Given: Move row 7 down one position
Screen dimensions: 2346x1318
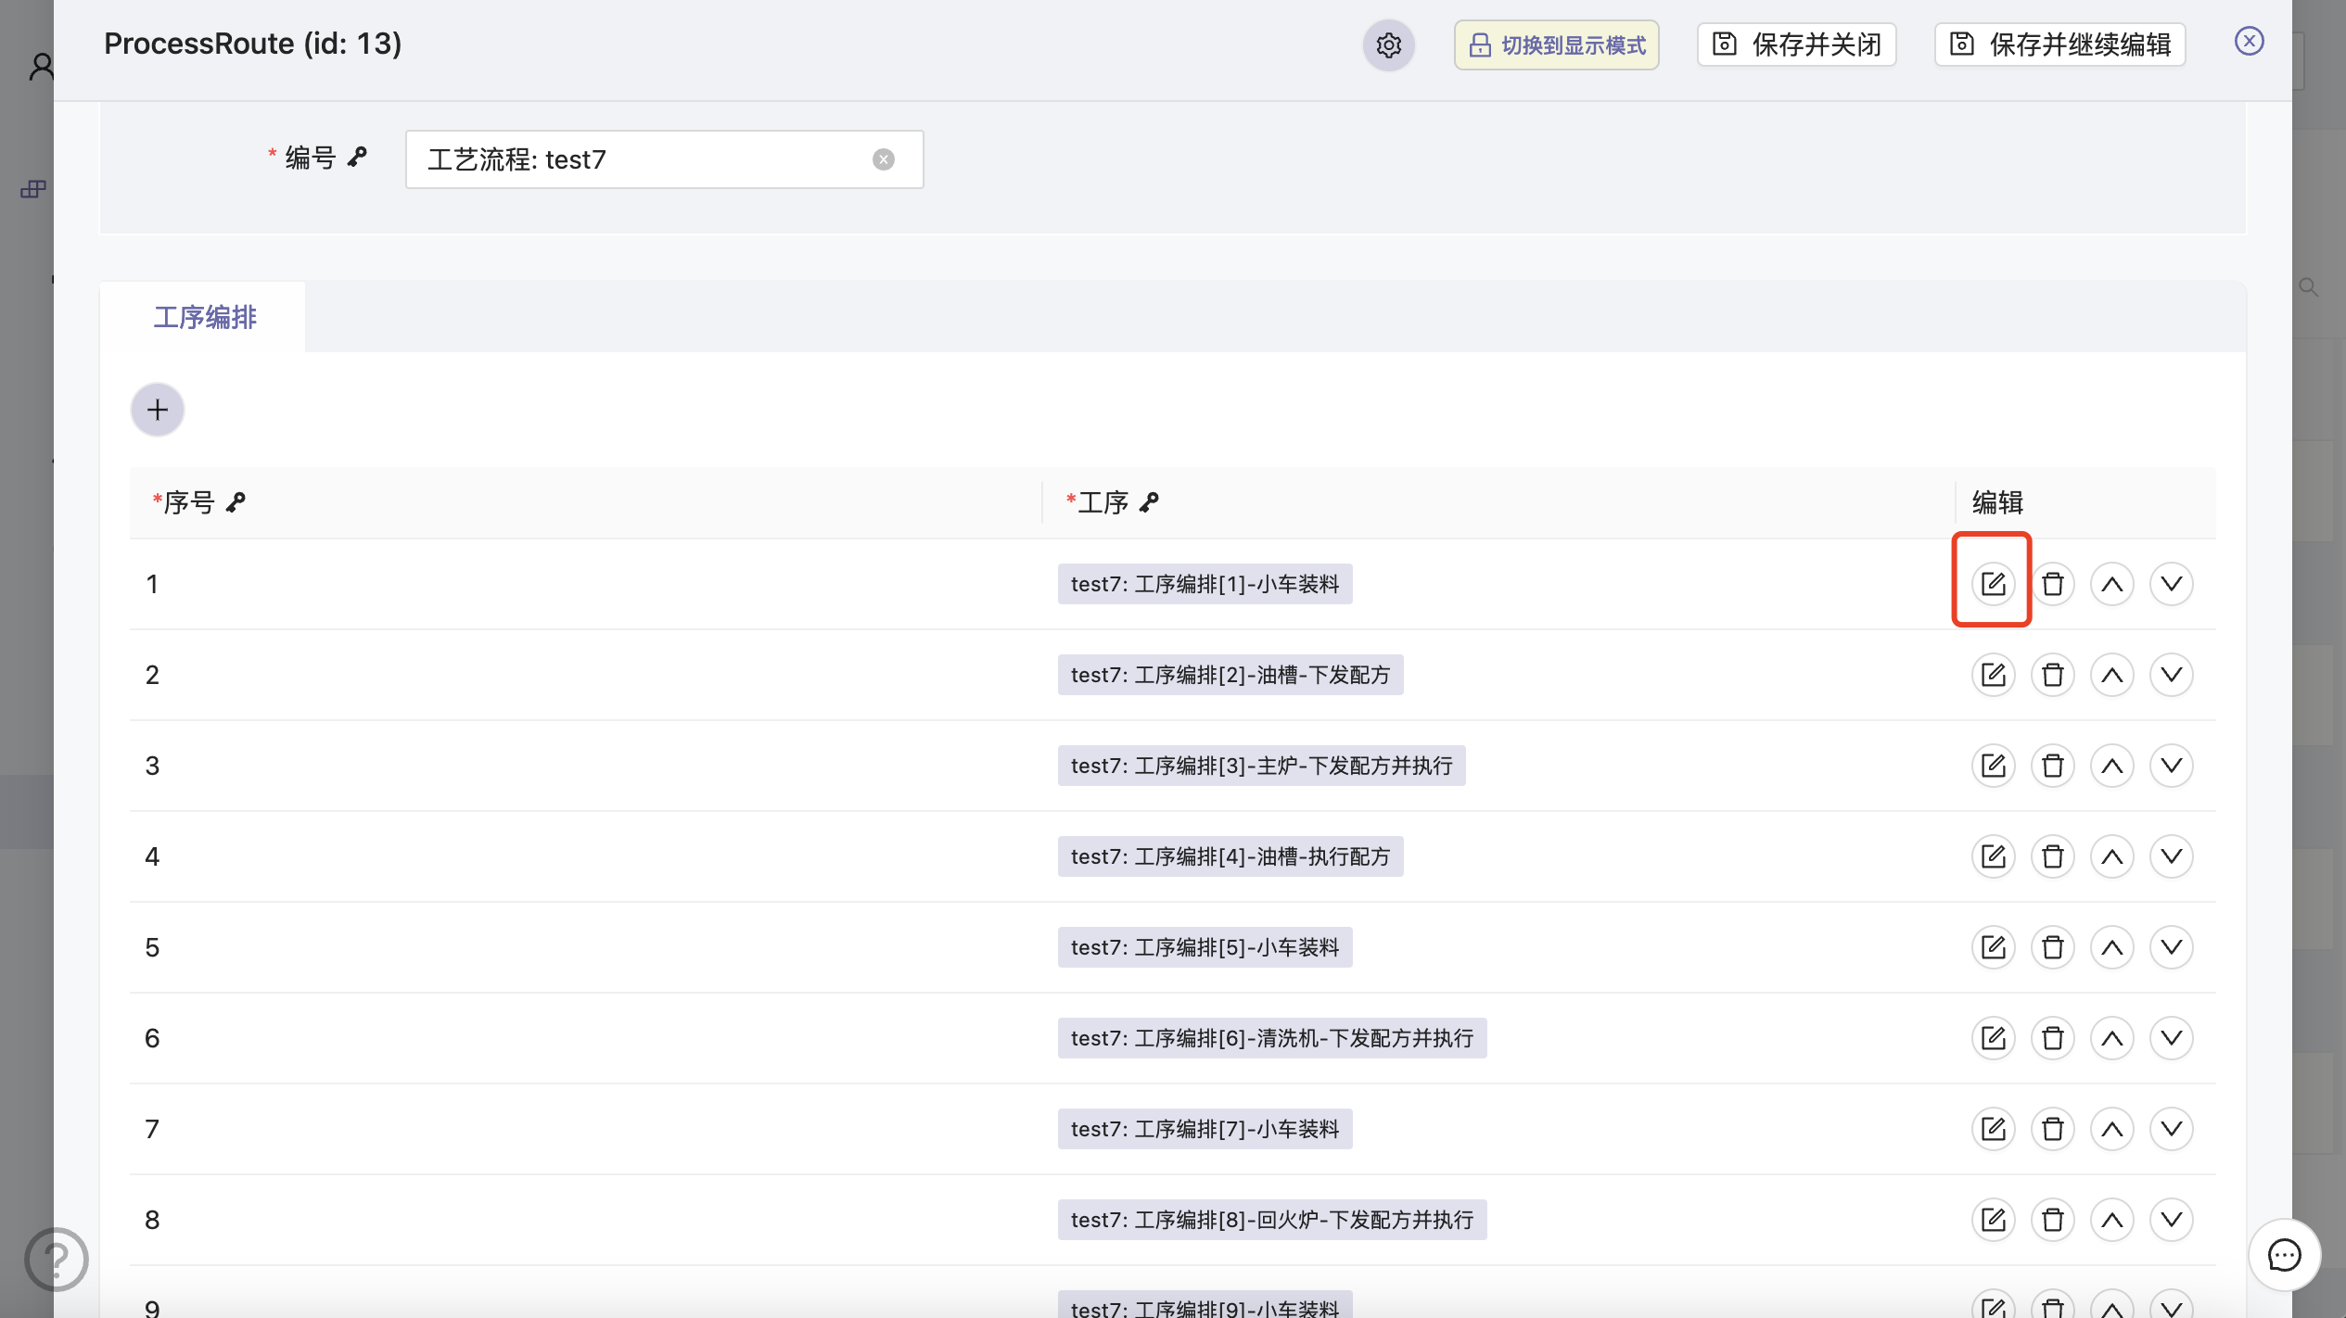Looking at the screenshot, I should (2171, 1129).
